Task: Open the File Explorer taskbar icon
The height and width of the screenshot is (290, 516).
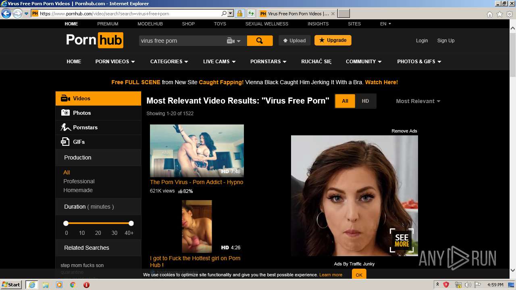Action: point(46,285)
